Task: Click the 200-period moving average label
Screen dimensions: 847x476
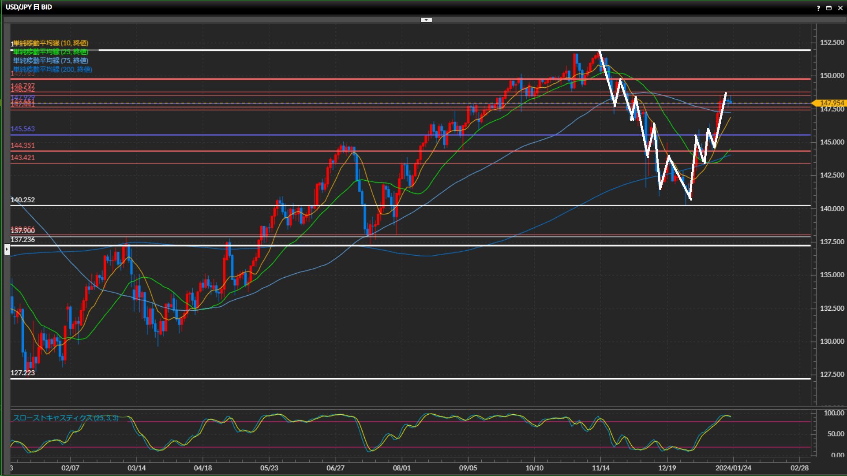Action: [52, 69]
